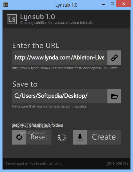133x172 pixels.
Task: Click the Ls logo in the app header
Action: tap(12, 19)
